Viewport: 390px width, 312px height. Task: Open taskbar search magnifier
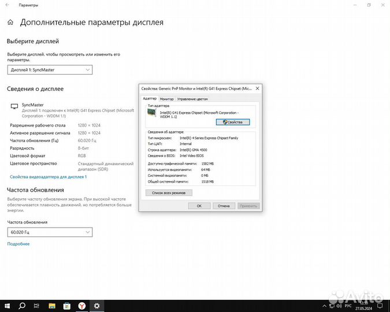(x=22, y=306)
